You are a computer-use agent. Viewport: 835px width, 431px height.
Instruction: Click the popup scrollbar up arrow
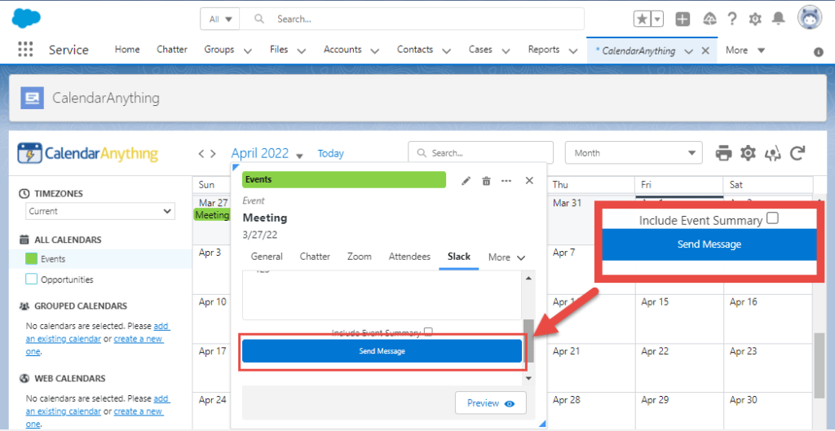click(528, 279)
